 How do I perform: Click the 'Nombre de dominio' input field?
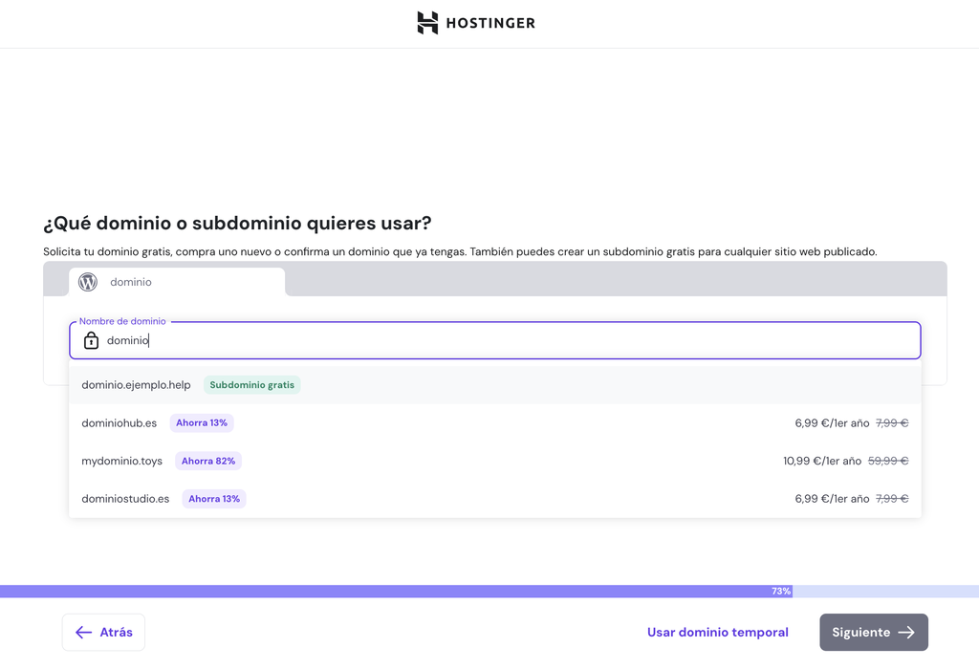point(382,340)
